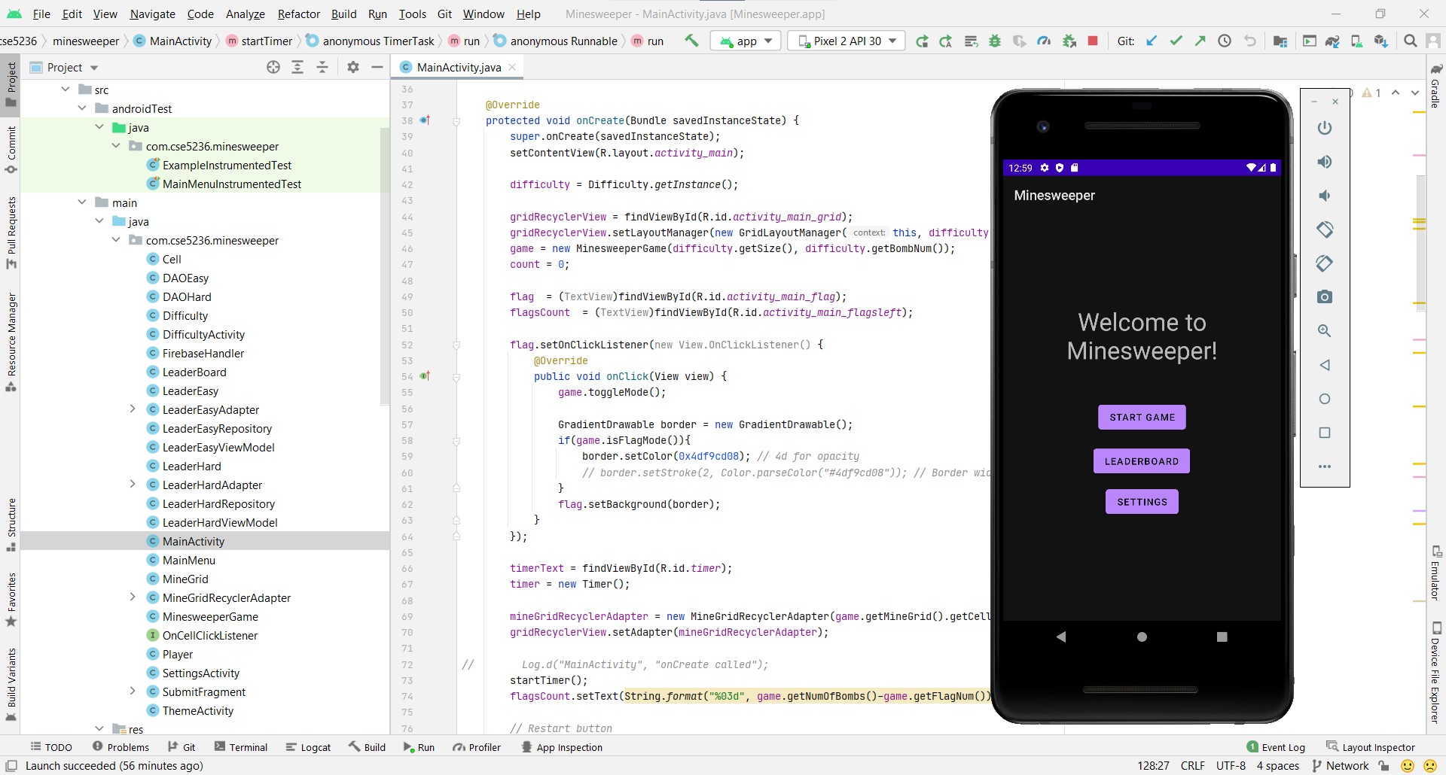
Task: Open the Build menu
Action: pyautogui.click(x=343, y=14)
